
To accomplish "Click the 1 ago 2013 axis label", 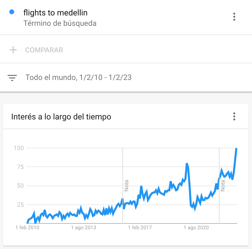I will pos(84,227).
